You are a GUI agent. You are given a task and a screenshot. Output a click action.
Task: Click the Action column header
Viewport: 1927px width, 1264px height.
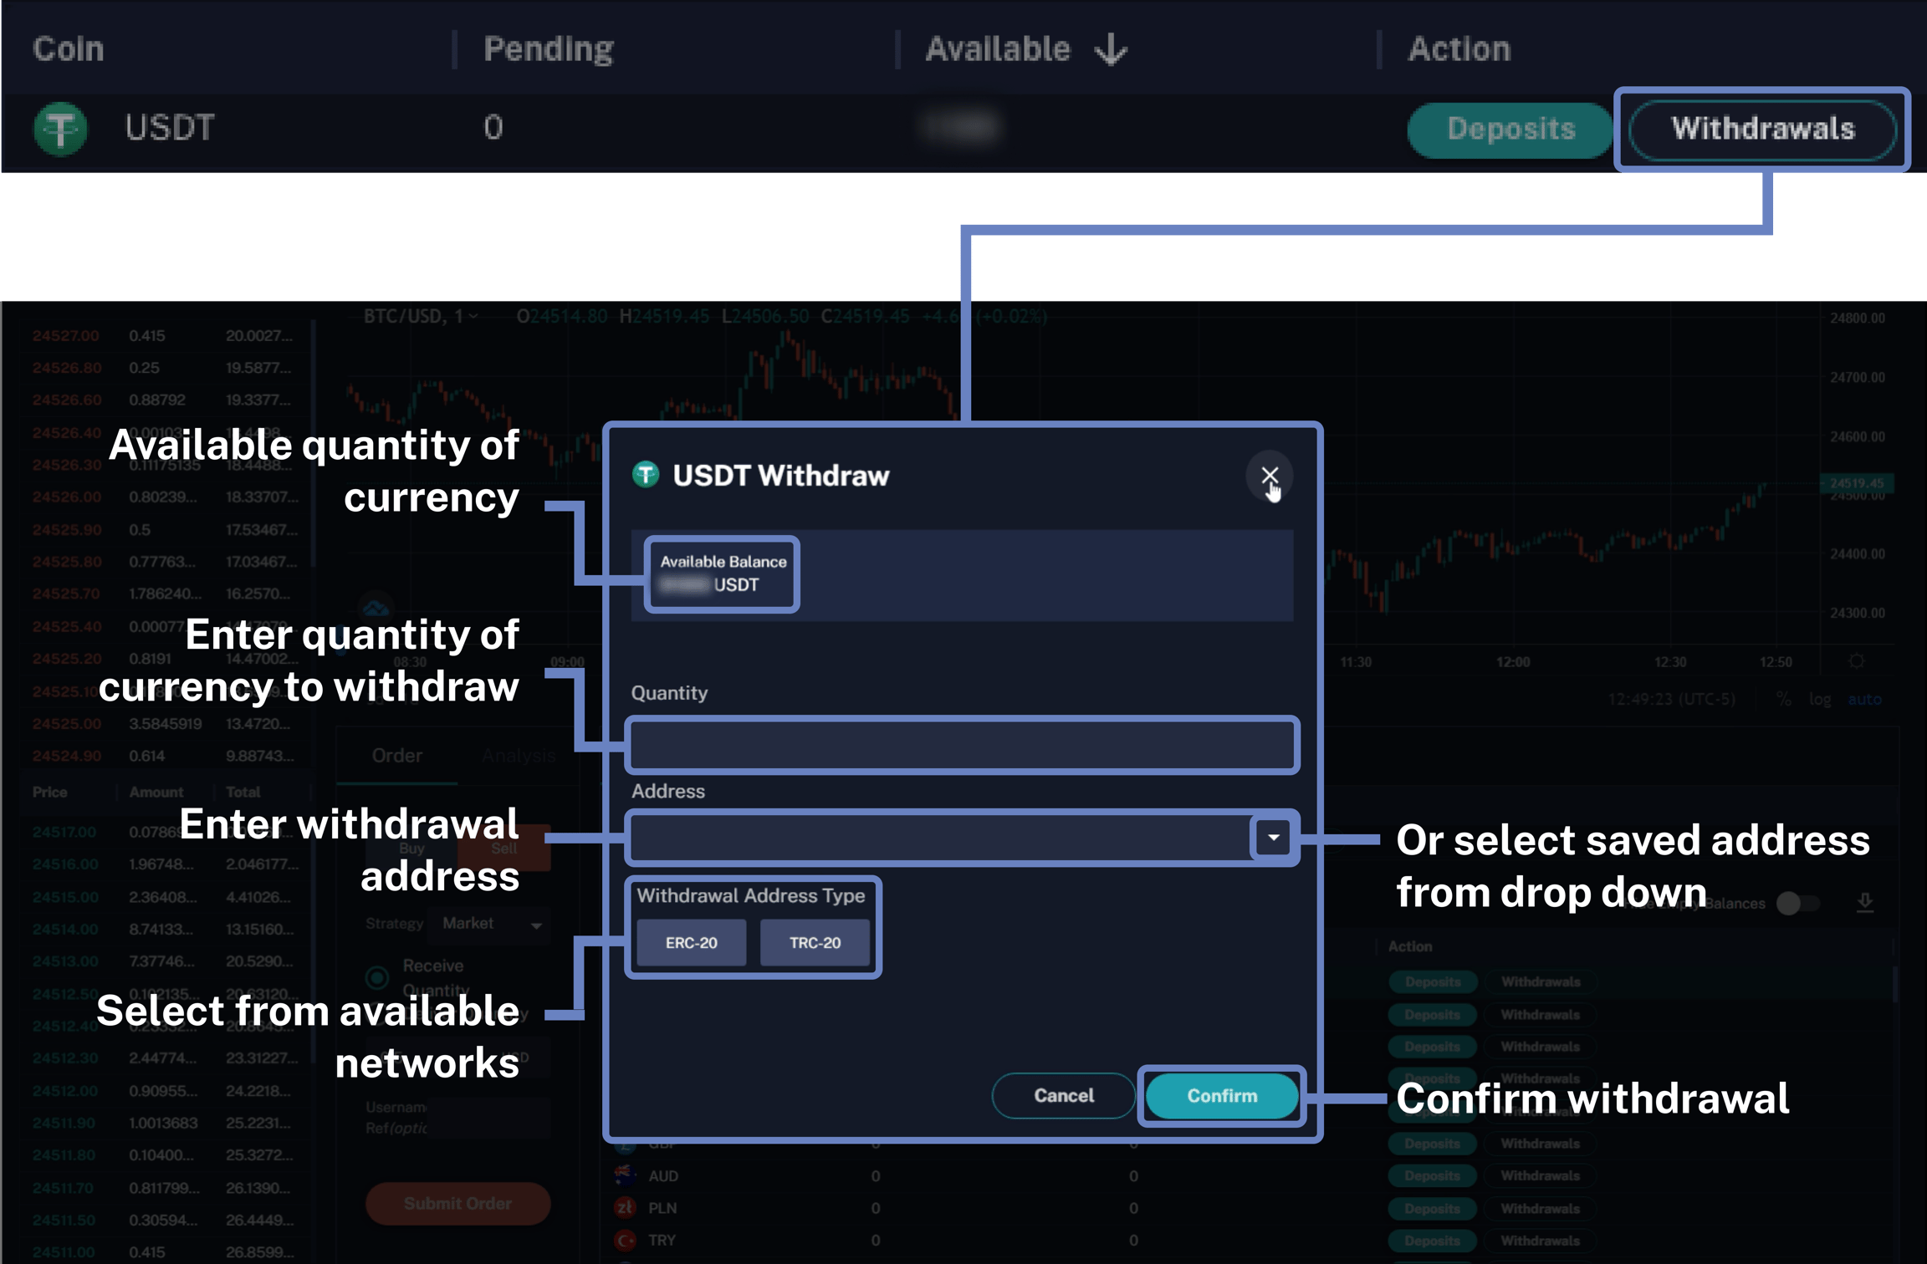point(1459,49)
